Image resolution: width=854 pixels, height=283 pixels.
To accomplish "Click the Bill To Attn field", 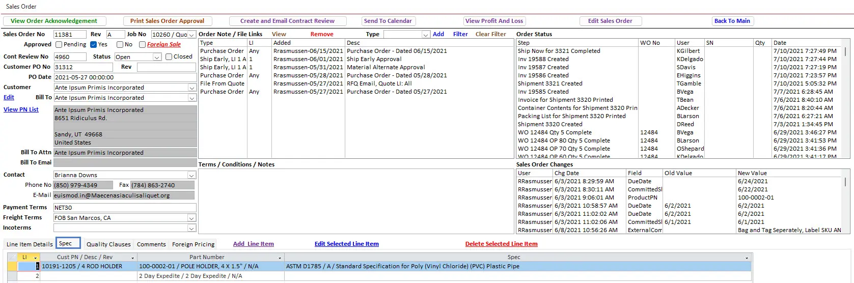I will point(125,153).
